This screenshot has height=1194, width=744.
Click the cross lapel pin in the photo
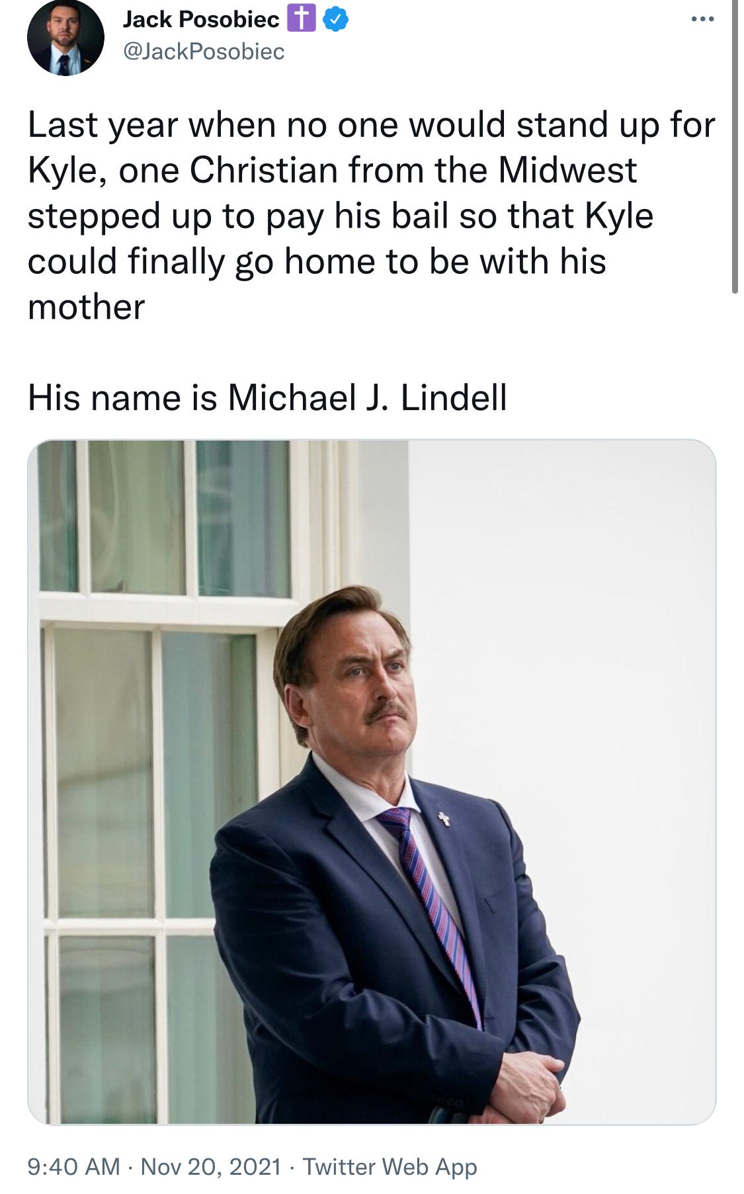(444, 820)
